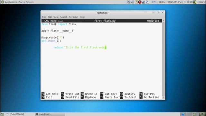Click the Exit shortcut in nano
206x116 pixels.
[47, 97]
